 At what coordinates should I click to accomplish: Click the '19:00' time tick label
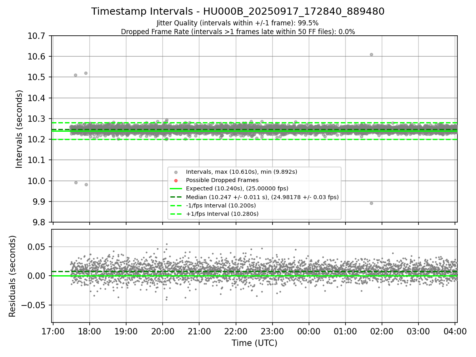click(126, 330)
